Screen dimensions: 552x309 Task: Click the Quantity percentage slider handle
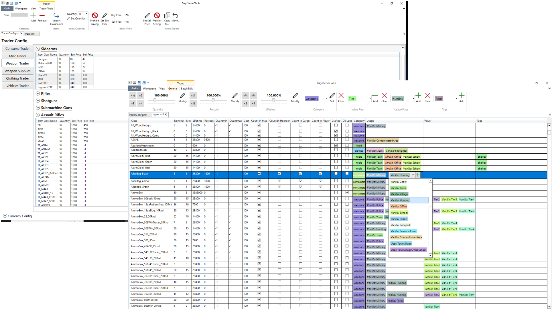pyautogui.click(x=155, y=100)
